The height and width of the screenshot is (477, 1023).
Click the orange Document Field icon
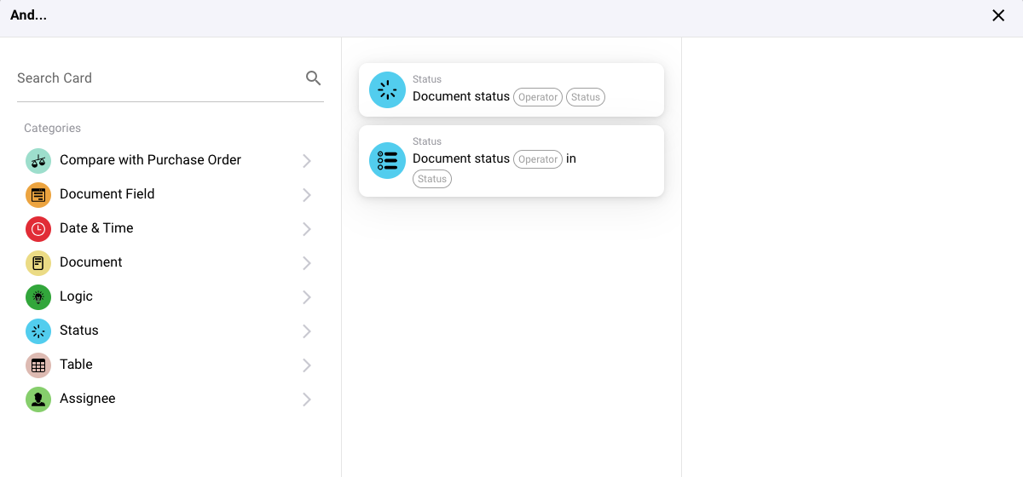click(x=38, y=195)
